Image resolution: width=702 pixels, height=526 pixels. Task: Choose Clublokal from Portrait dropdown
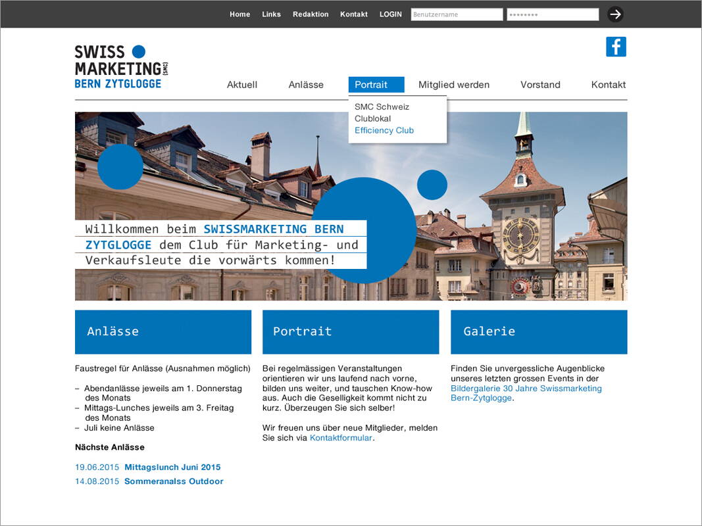(372, 118)
